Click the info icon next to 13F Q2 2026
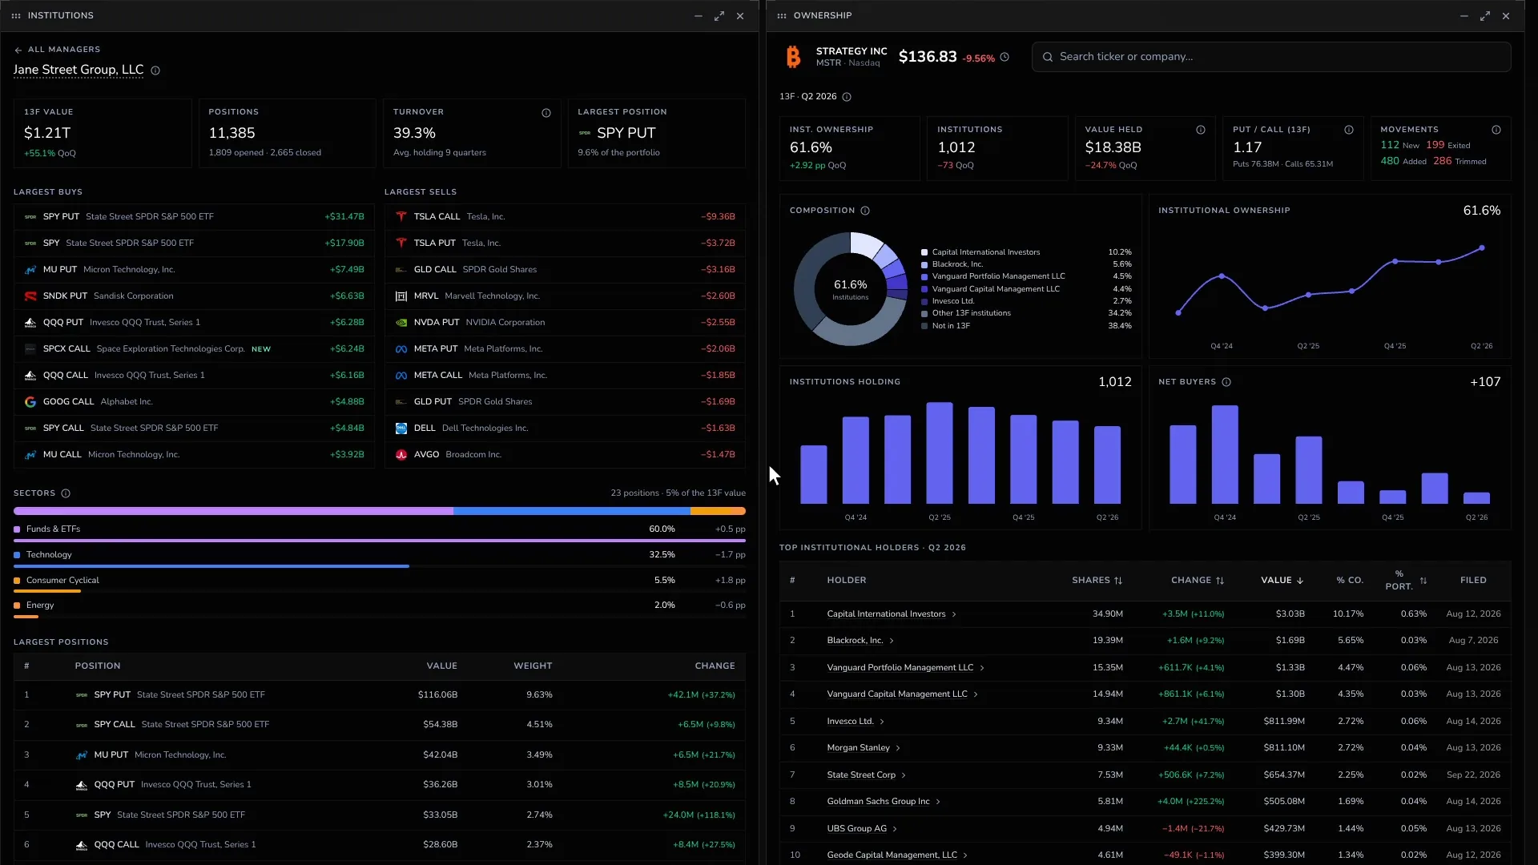Image resolution: width=1538 pixels, height=865 pixels. tap(847, 97)
